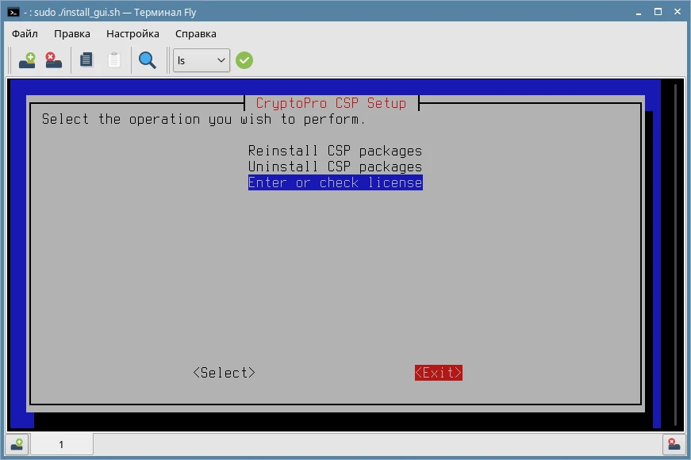The image size is (691, 460).
Task: Select 'Uninstall CSP packages' option
Action: (335, 167)
